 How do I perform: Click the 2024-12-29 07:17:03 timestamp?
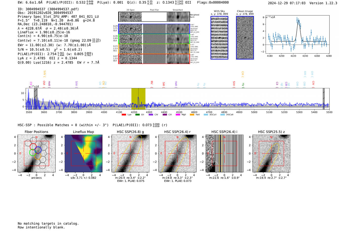click(x=287, y=3)
